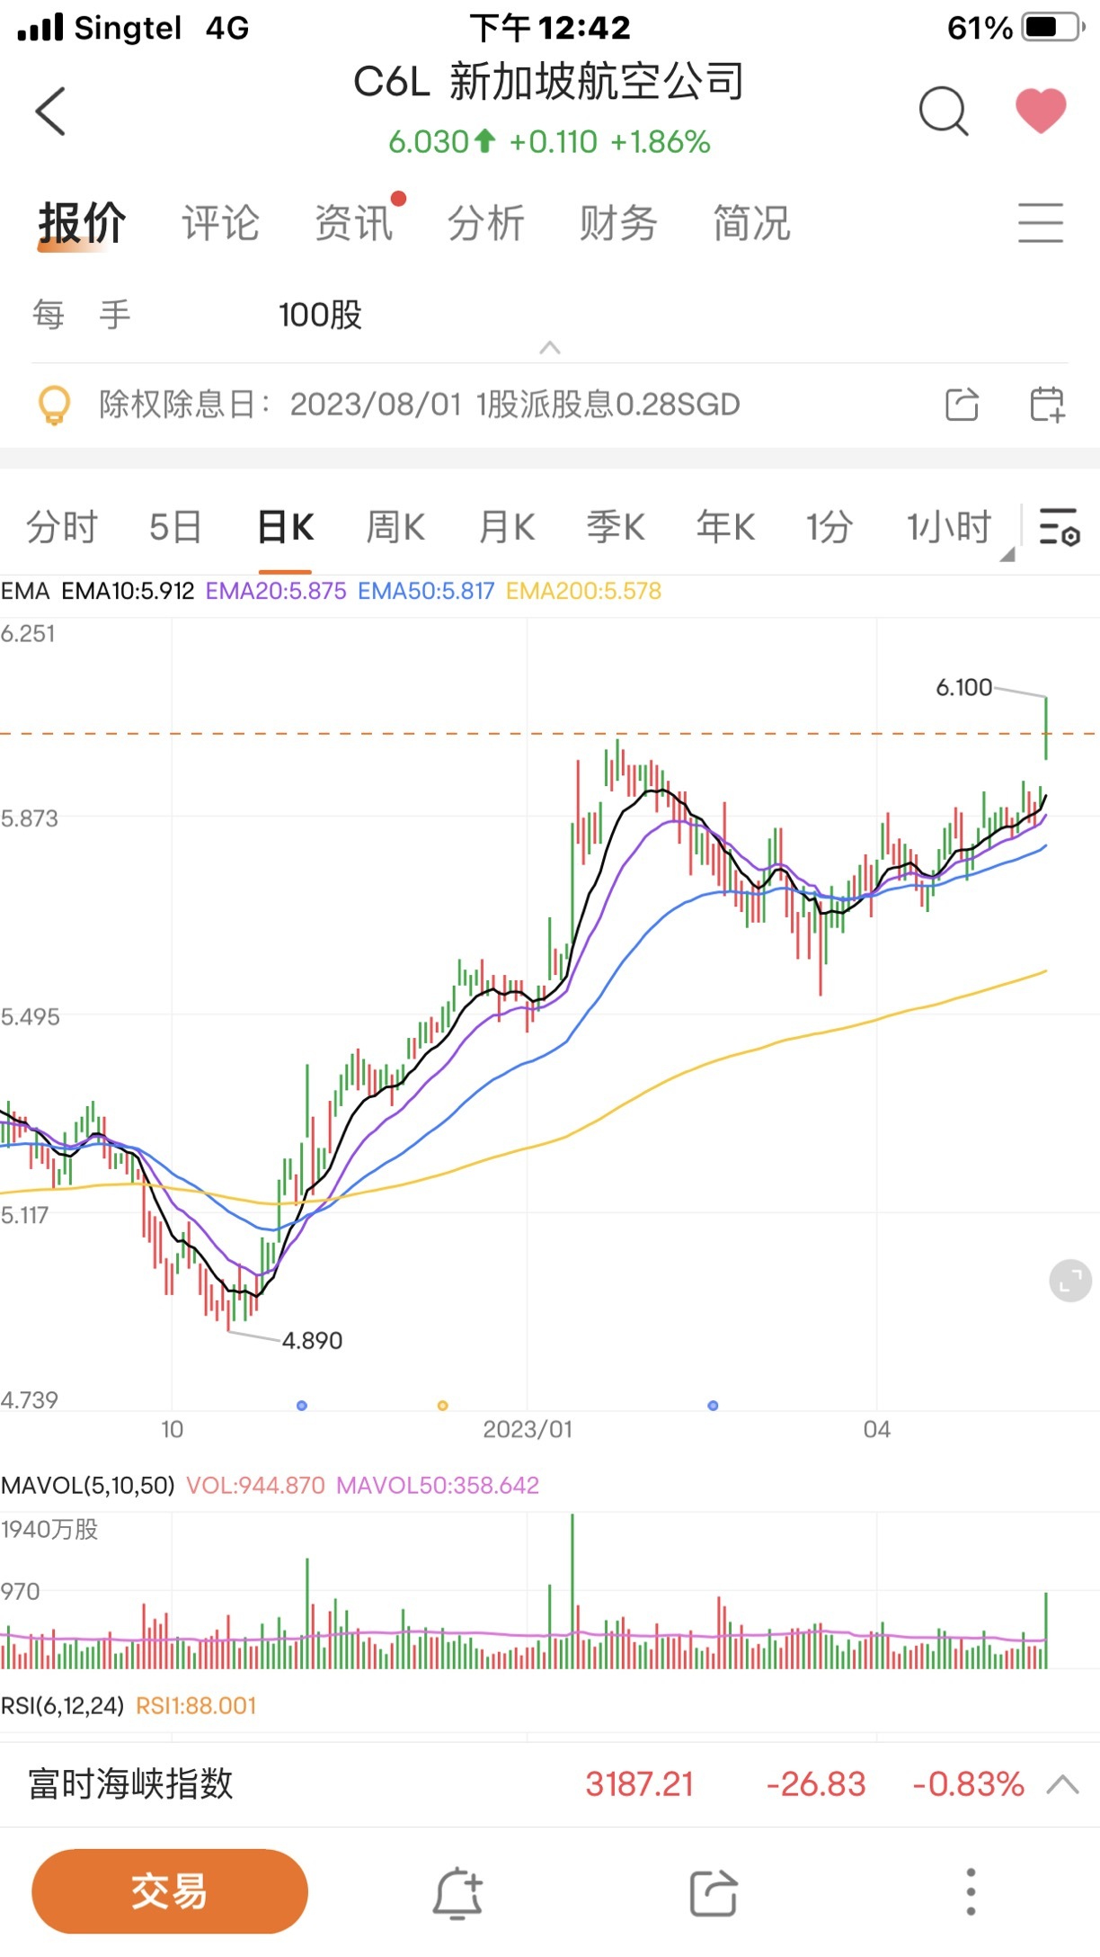Tap the 2023/01 date axis label

pos(528,1429)
